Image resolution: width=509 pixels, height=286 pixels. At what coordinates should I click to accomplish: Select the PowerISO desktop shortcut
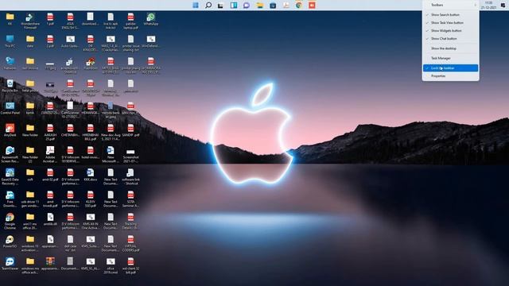pyautogui.click(x=10, y=242)
